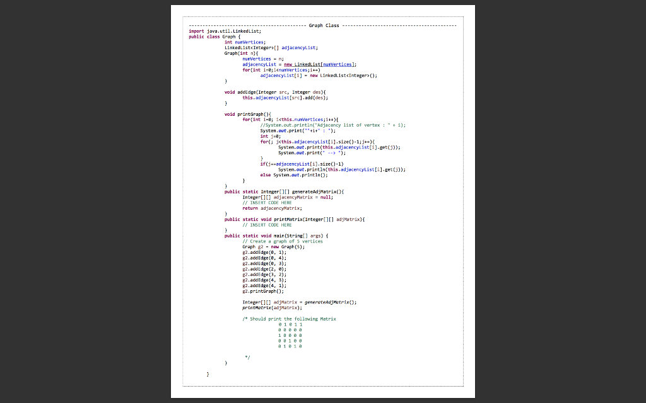Viewport: 646px width, 403px height.
Task: Click loop "for(int i=0; i<this.numVertices;i++){"
Action: click(290, 120)
